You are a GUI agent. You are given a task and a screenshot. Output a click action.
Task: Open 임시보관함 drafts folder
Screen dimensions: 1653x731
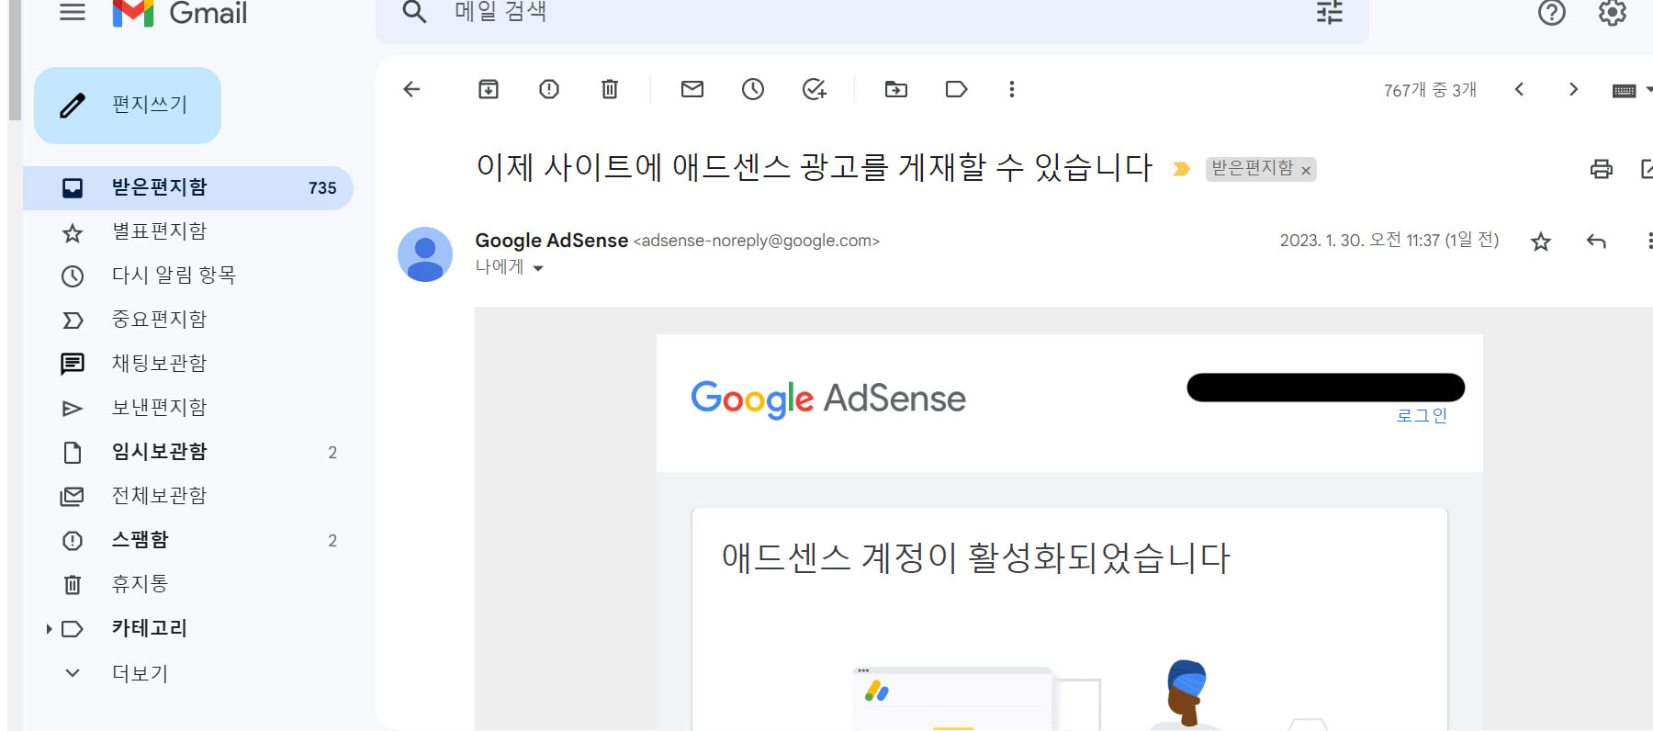188,453
